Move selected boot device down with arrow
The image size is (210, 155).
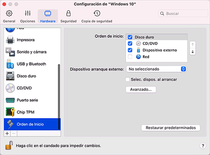pyautogui.click(x=193, y=52)
